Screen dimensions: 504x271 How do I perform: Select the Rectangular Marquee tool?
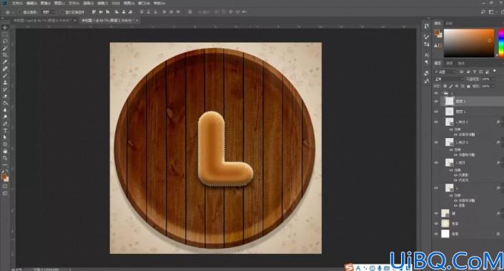click(5, 34)
